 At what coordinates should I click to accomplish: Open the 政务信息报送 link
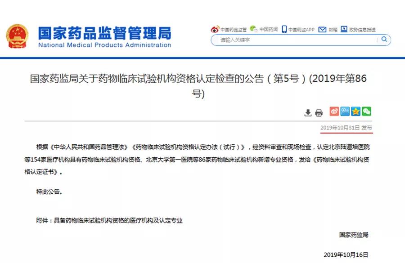pyautogui.click(x=362, y=30)
